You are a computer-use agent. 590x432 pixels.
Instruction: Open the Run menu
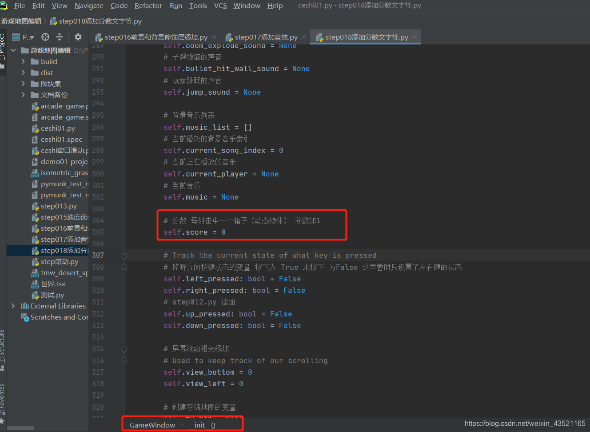(176, 6)
